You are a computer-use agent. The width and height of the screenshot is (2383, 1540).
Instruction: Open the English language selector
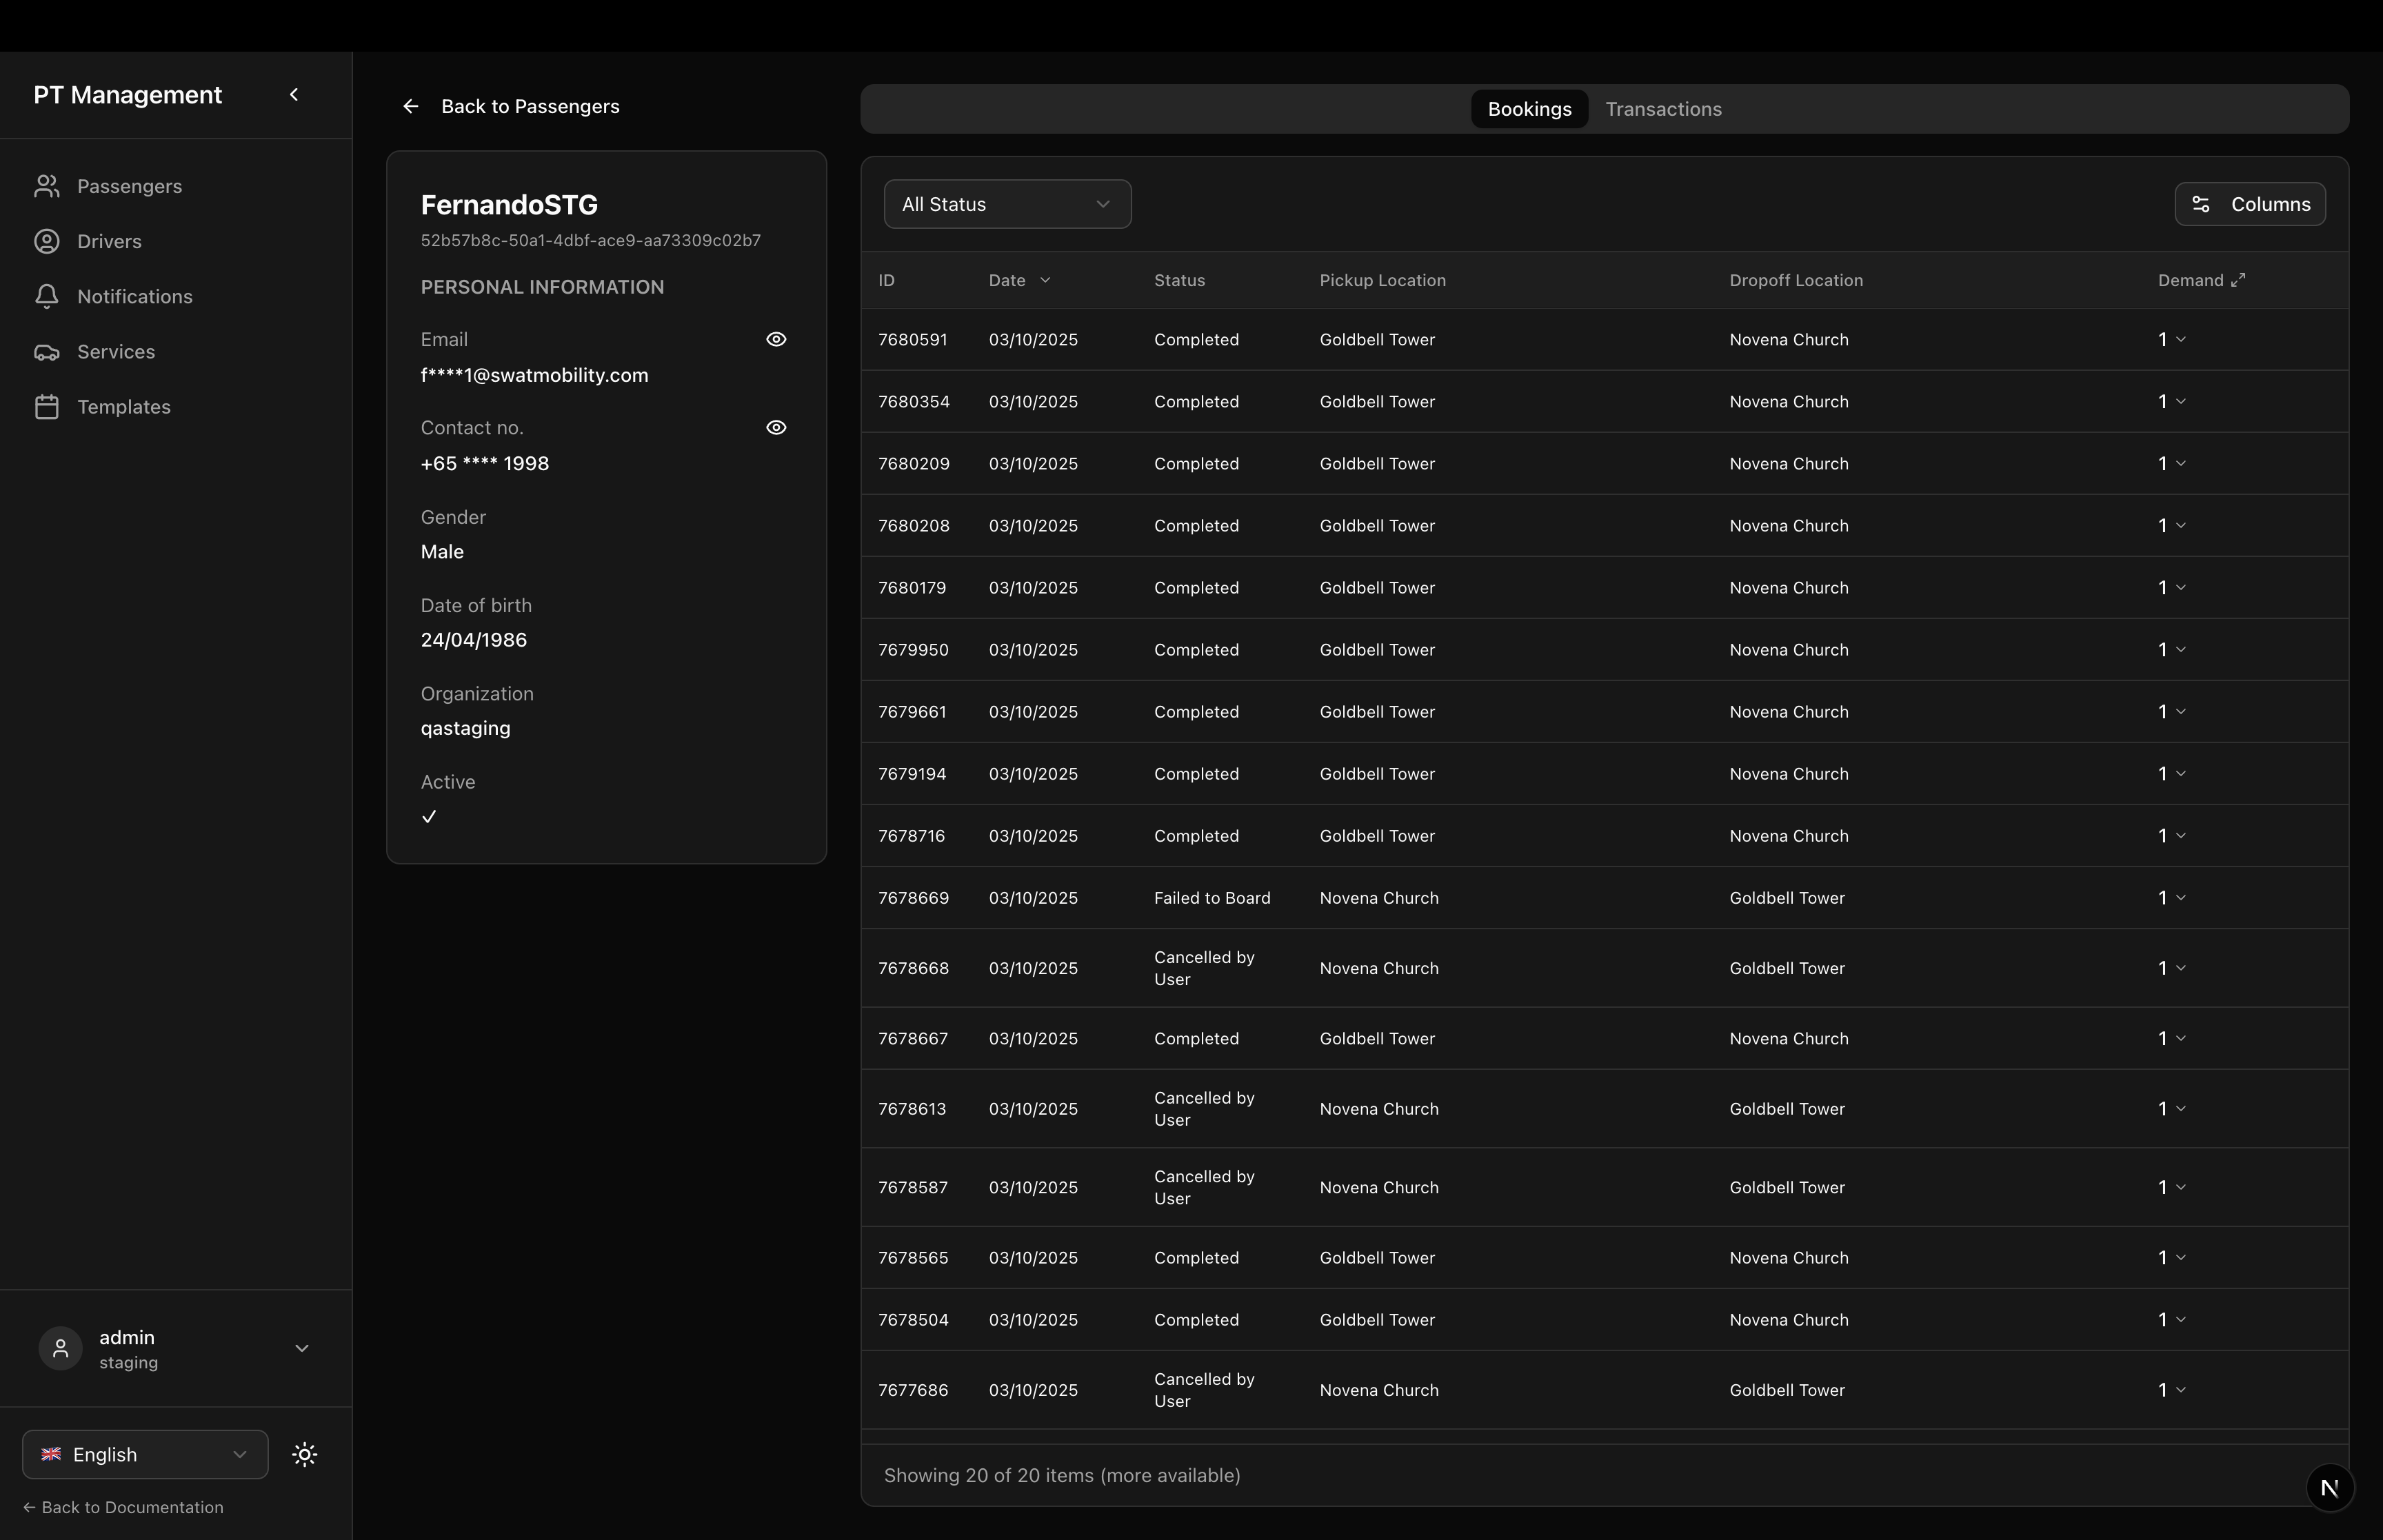[x=145, y=1454]
